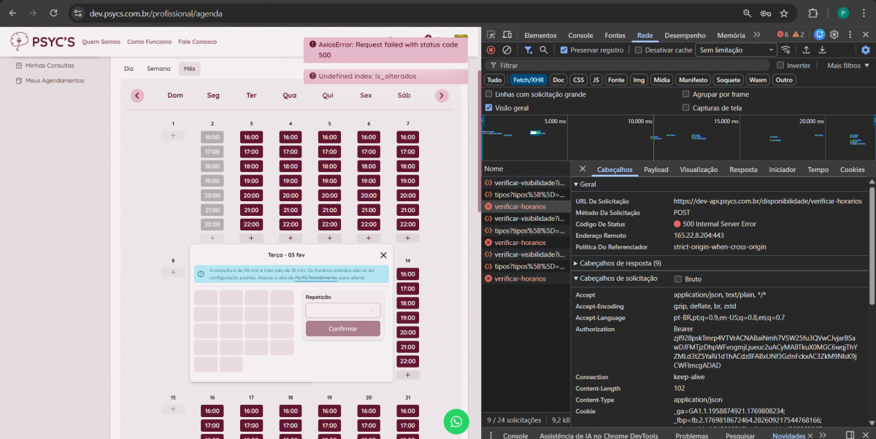This screenshot has width=876, height=439.
Task: Clear the network log
Action: pos(507,50)
